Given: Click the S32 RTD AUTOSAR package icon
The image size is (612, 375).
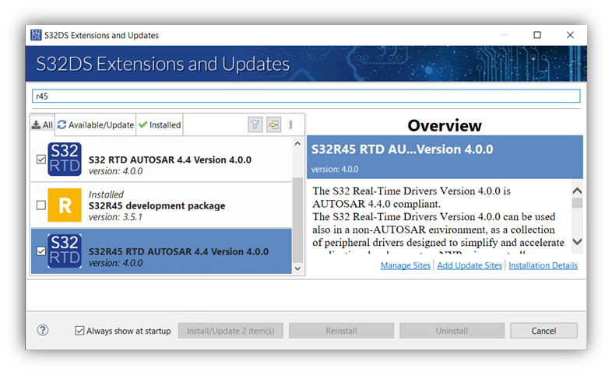Looking at the screenshot, I should click(x=65, y=159).
